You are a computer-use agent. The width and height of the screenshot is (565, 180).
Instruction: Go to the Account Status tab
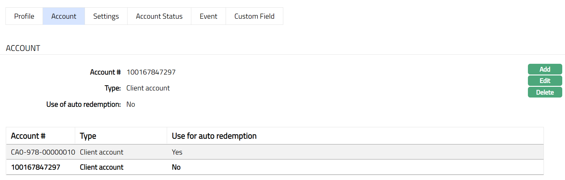159,16
